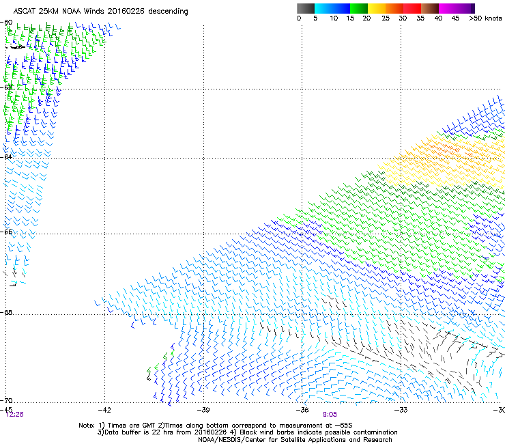The height and width of the screenshot is (444, 505).
Task: Click the -64 latitude axis label
Action: (x=6, y=156)
